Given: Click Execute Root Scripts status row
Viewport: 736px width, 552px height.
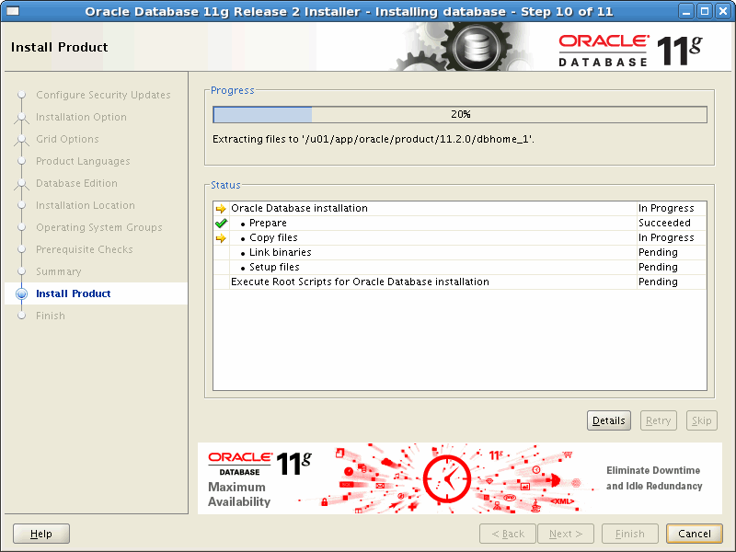Looking at the screenshot, I should [x=460, y=282].
